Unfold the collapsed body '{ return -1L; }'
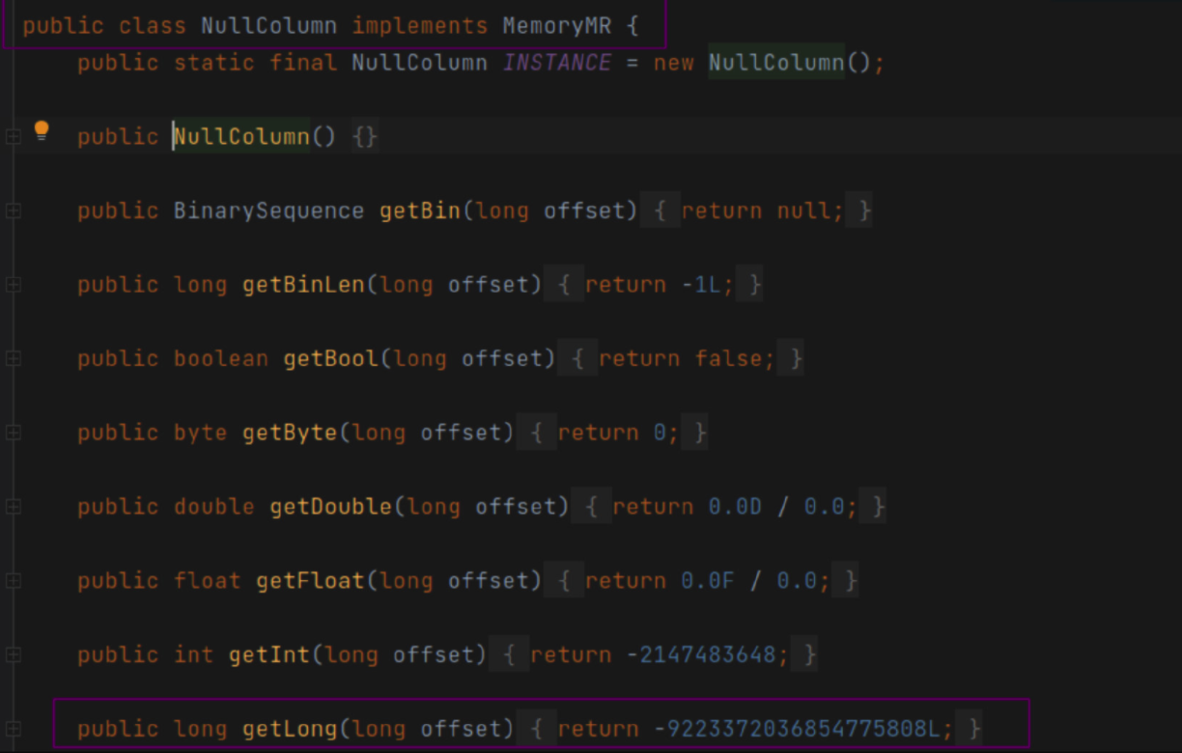Image resolution: width=1182 pixels, height=753 pixels. 654,285
